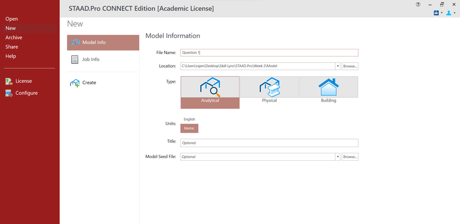Screen dimensions: 460x224
Task: Click the Title optional input field
Action: pyautogui.click(x=269, y=143)
